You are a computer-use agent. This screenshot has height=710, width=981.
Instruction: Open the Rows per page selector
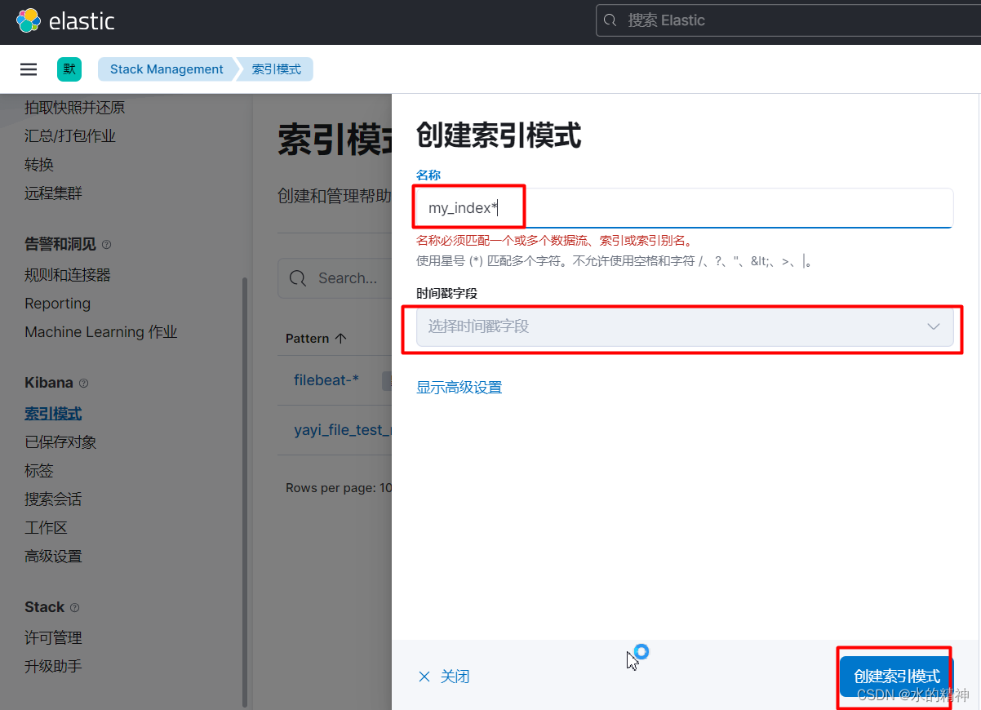[x=339, y=488]
